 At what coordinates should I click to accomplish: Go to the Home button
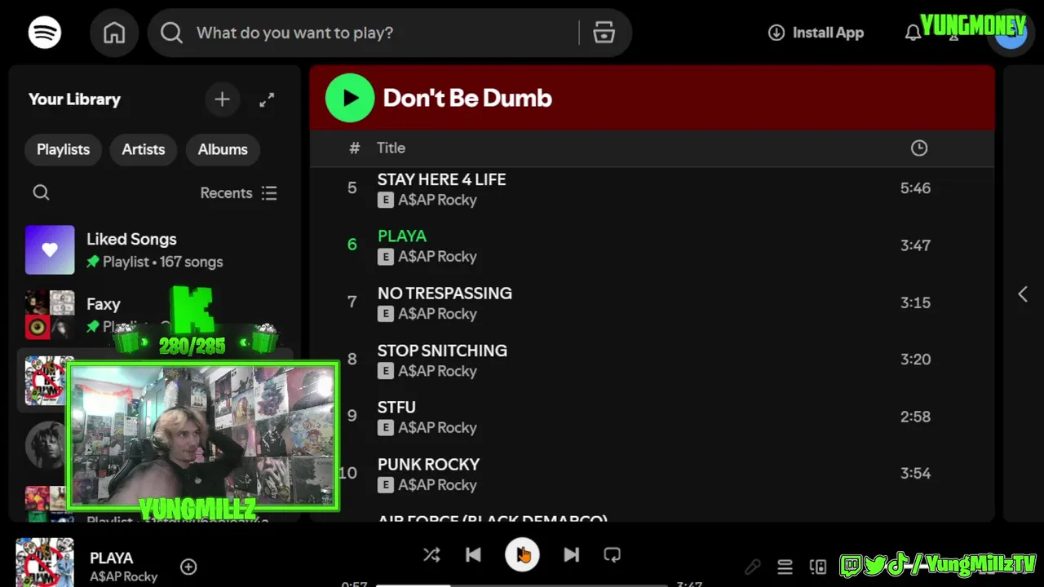tap(114, 33)
